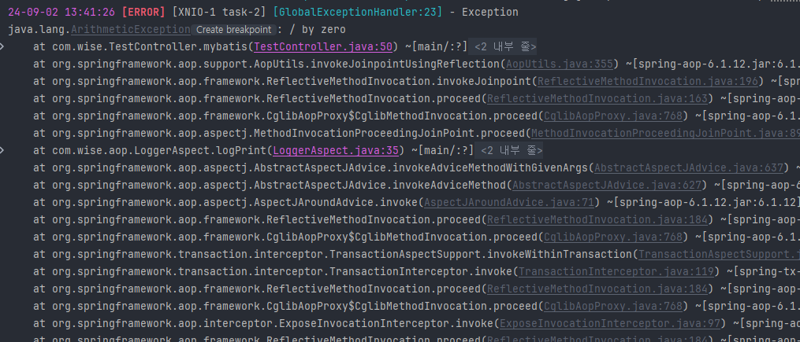Open MethodInvocationProceedingJoinPoint.java link
The image size is (800, 342).
(665, 134)
